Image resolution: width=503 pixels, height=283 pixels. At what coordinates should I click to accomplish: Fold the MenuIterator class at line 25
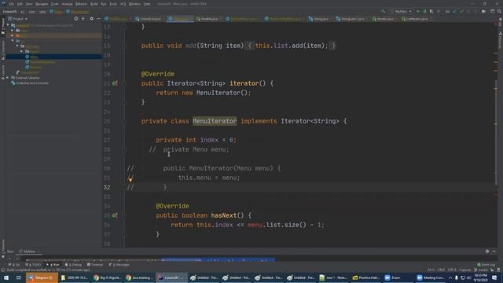pyautogui.click(x=124, y=121)
